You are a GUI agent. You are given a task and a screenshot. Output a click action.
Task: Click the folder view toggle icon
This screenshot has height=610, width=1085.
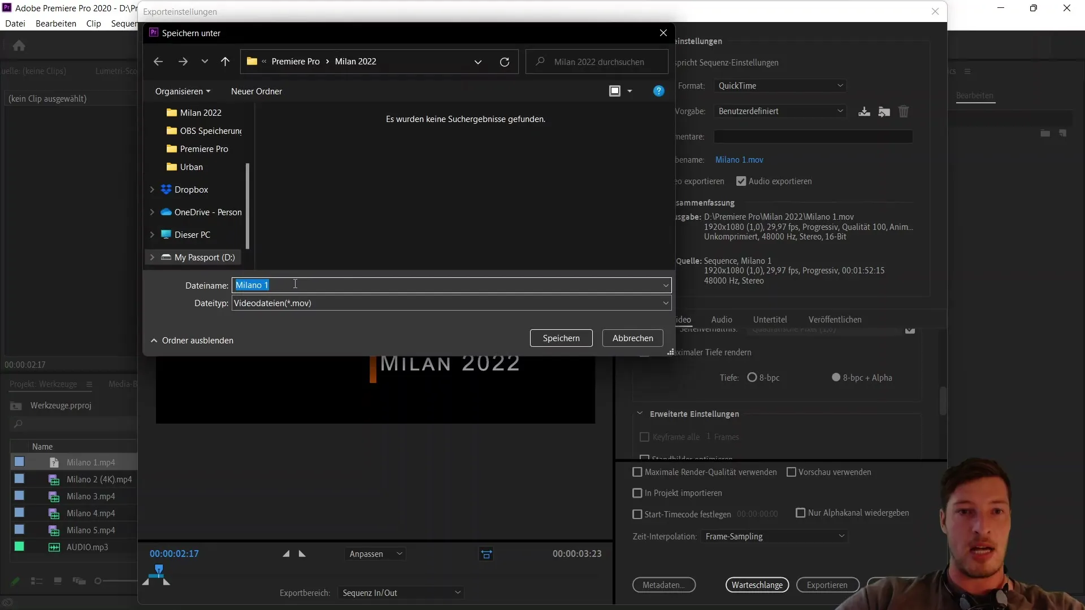615,91
